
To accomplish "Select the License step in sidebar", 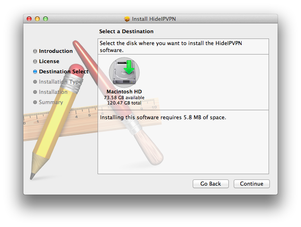I will tap(46, 61).
